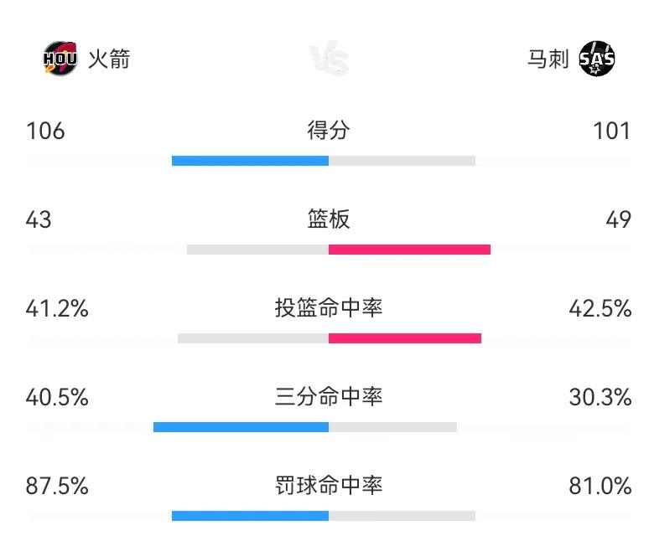Click the Spurs free-throw value 81.0%

(x=600, y=486)
